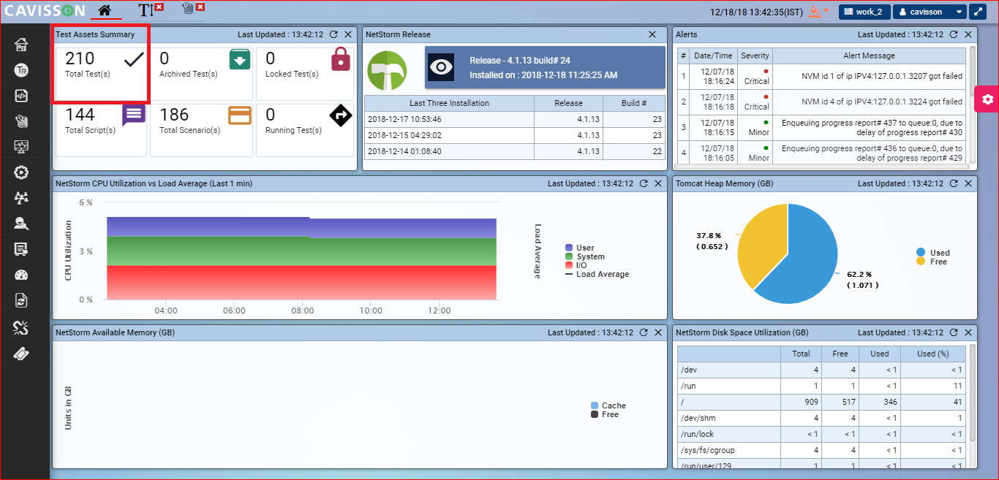Select installation row 2018-12-14 01:08:40
Screen dimensions: 999x480
[x=515, y=151]
